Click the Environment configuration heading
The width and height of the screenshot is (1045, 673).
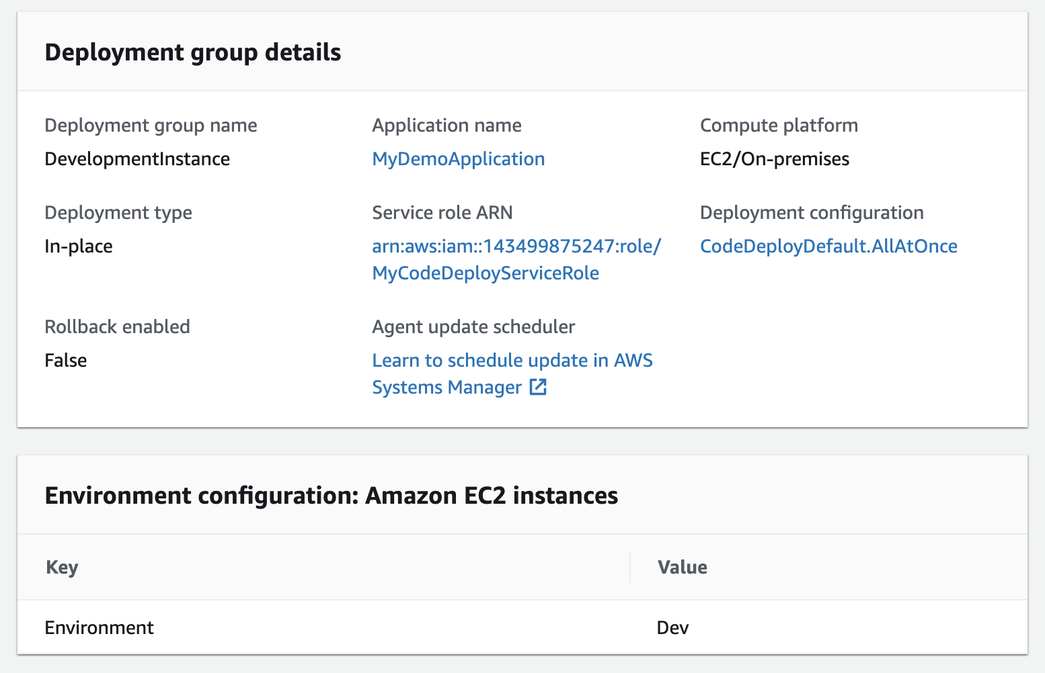click(x=332, y=496)
